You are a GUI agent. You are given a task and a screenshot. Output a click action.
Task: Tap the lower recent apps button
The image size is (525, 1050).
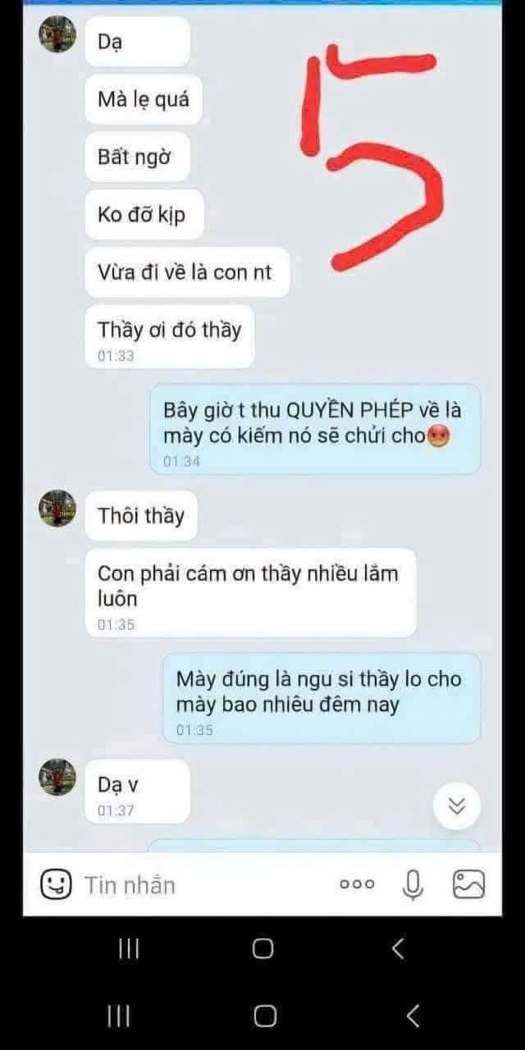[119, 1016]
